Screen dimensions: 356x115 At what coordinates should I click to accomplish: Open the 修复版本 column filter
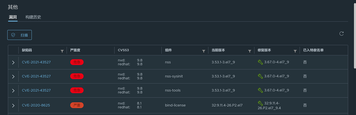(x=295, y=51)
